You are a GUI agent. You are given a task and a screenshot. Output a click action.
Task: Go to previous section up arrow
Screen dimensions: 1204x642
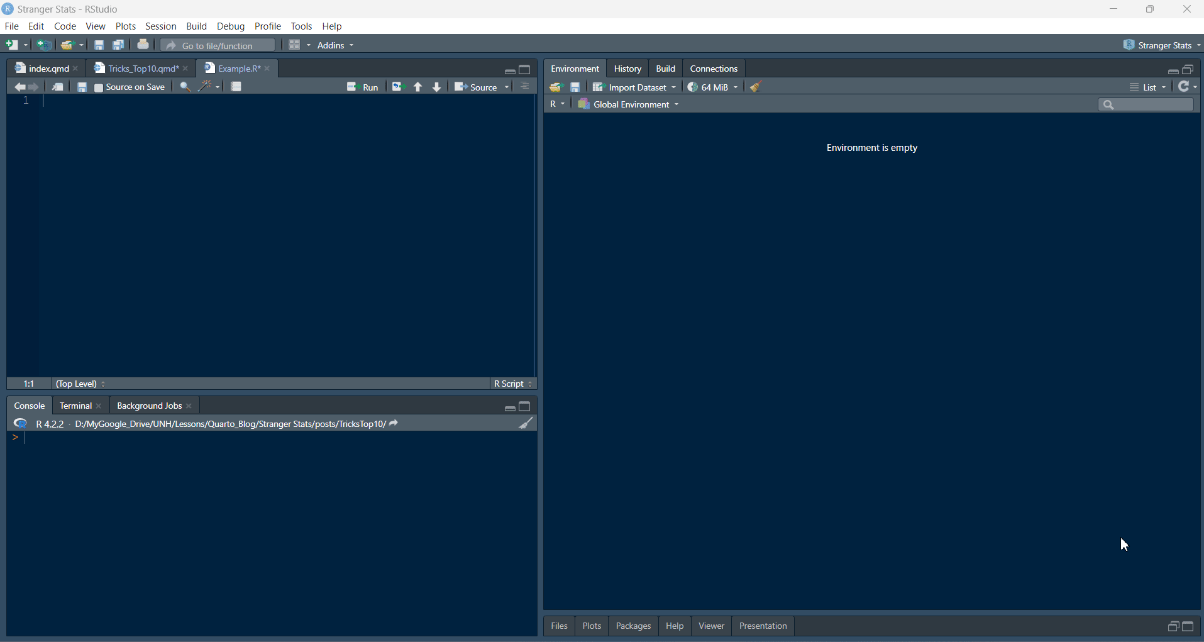(x=418, y=87)
